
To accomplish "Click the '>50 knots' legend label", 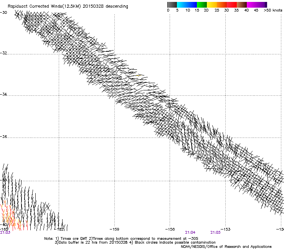I will [273, 10].
